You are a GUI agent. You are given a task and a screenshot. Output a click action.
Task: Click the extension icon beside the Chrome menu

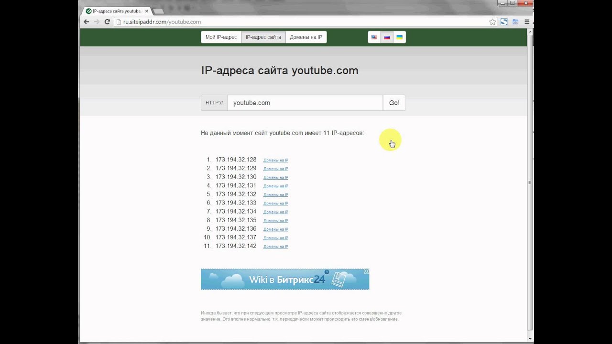pos(515,22)
